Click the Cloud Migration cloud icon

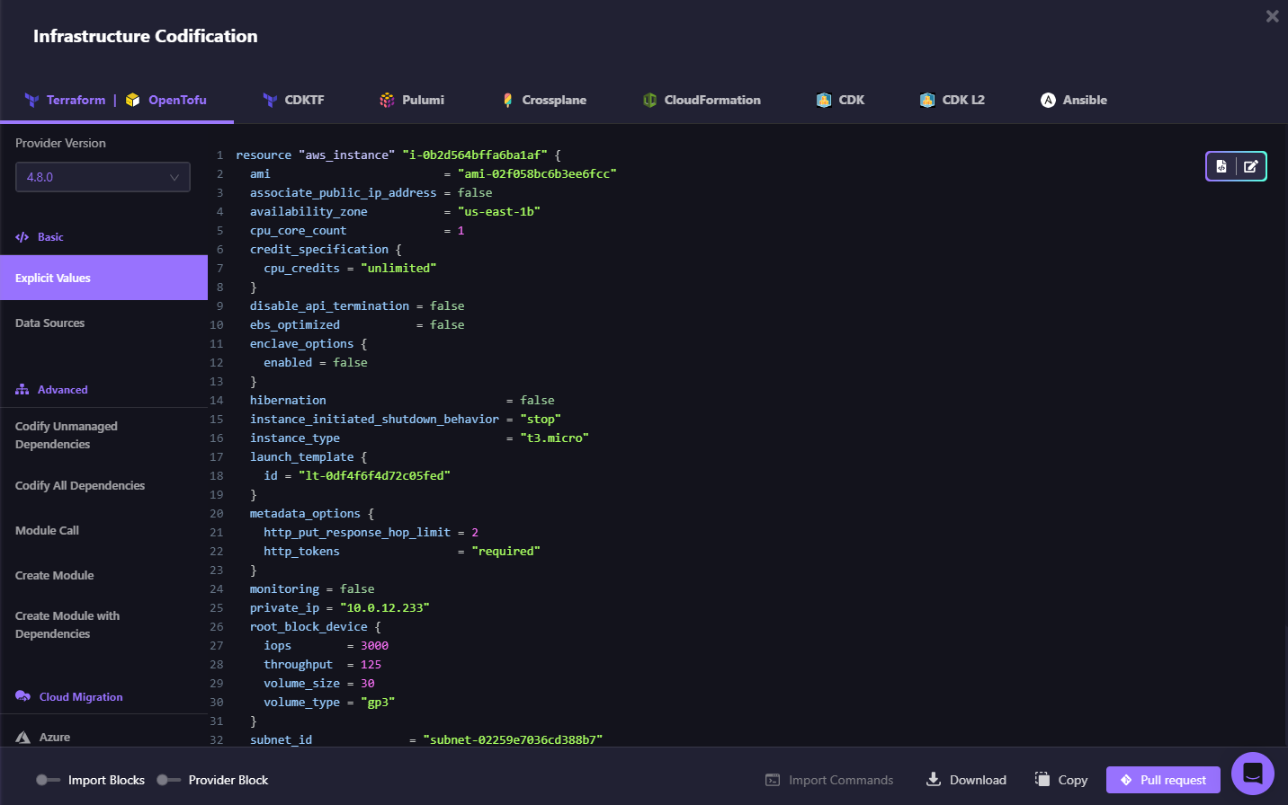click(x=23, y=696)
